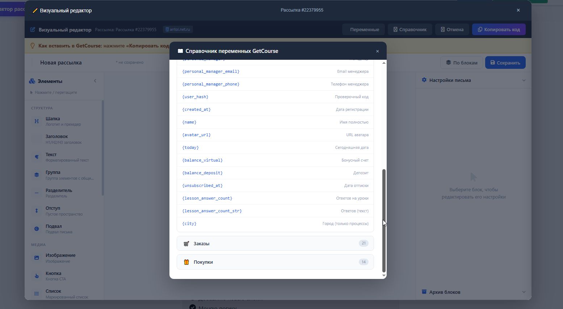Choose the {today} variable
Image resolution: width=563 pixels, height=309 pixels.
pyautogui.click(x=275, y=147)
